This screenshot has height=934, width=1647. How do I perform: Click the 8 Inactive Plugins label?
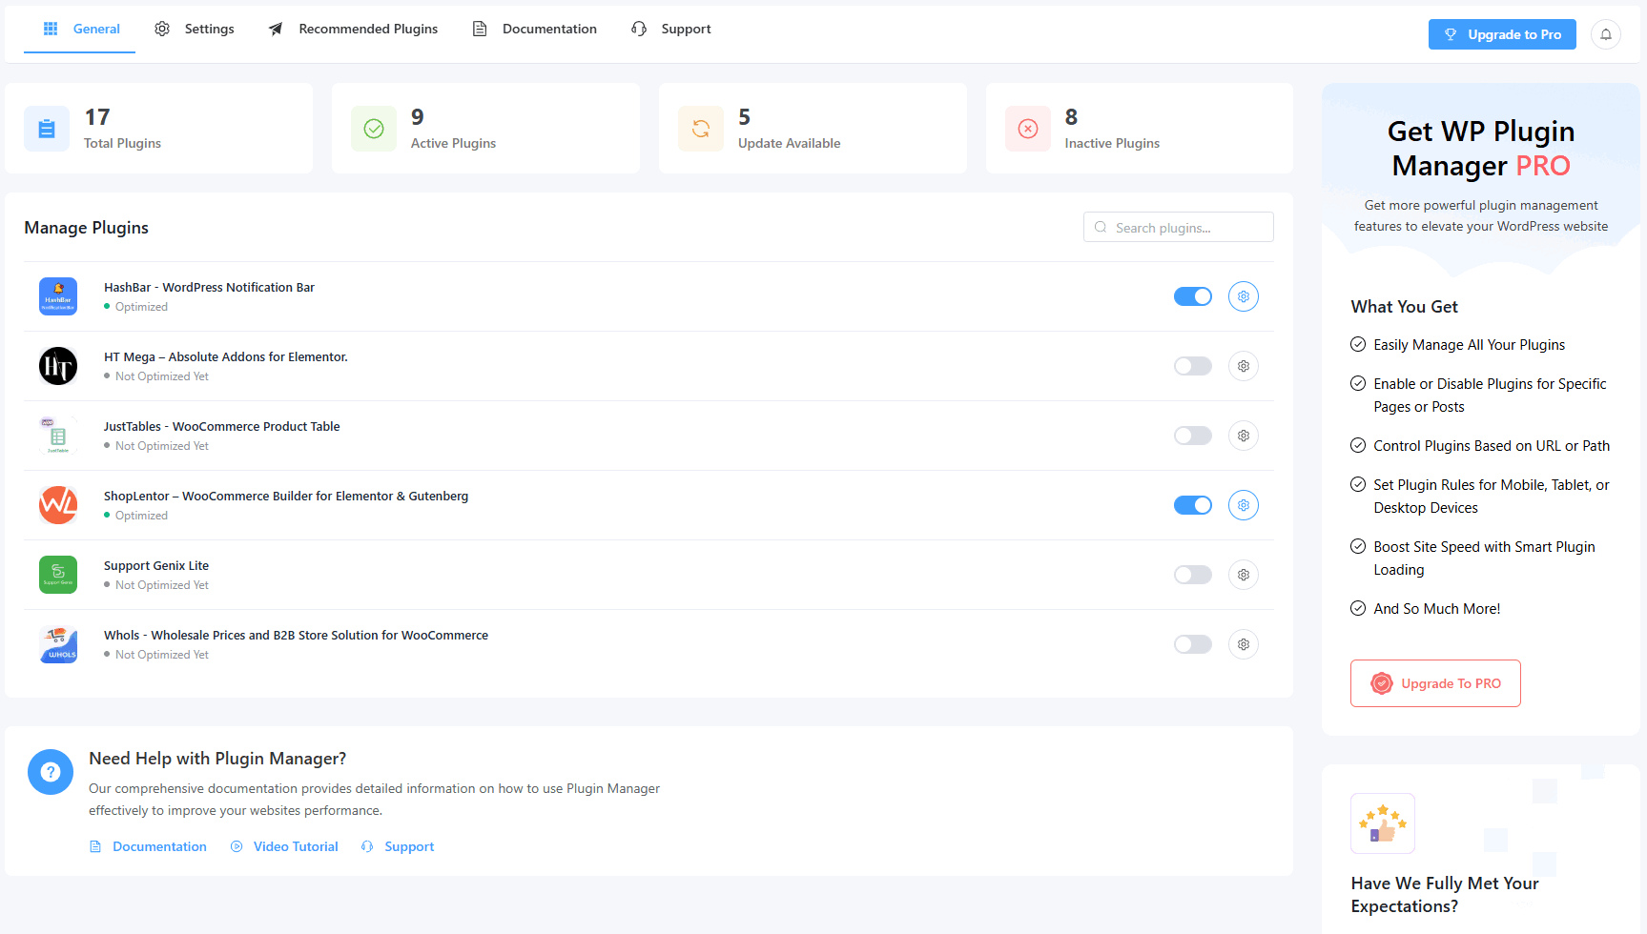[1112, 143]
